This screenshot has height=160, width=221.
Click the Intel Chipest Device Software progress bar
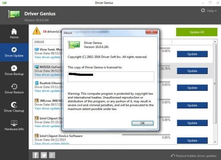click(x=146, y=134)
